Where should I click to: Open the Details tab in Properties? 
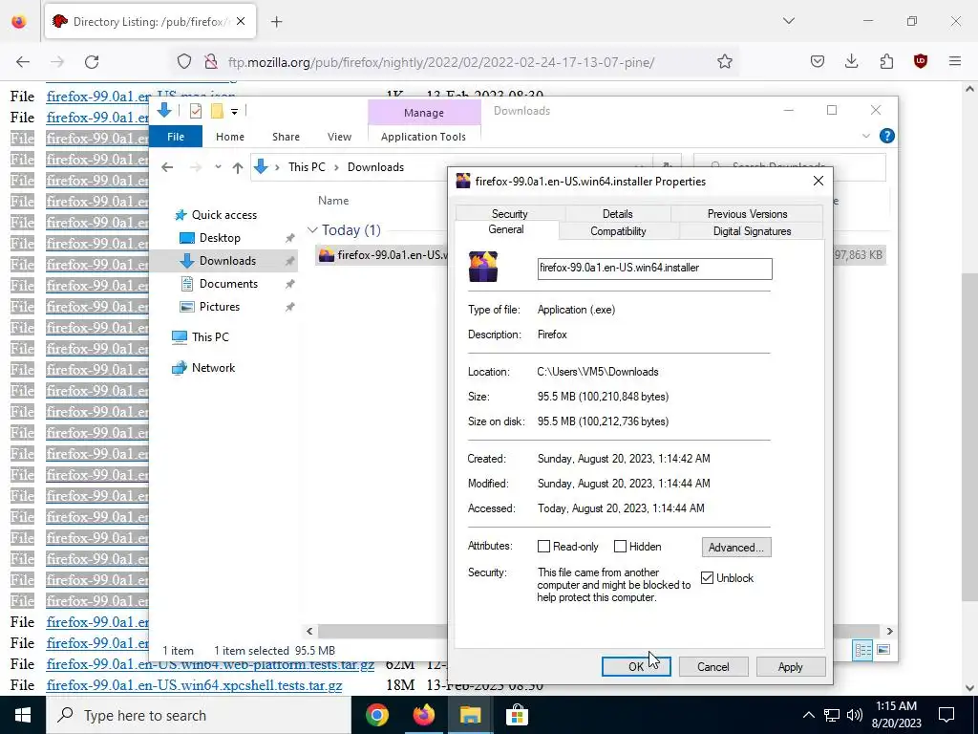pos(618,213)
